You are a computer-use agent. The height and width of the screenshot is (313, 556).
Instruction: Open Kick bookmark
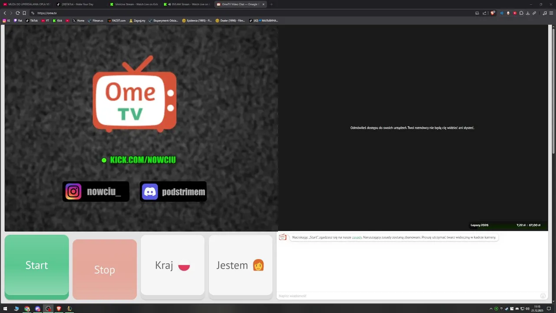57,20
